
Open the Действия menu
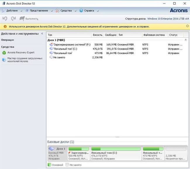point(12,11)
